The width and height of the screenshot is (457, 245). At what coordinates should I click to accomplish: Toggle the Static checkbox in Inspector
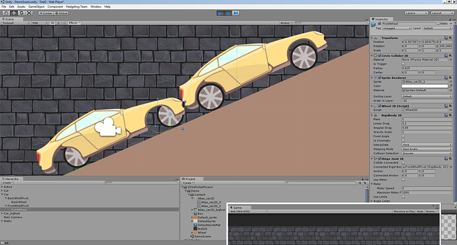point(438,24)
